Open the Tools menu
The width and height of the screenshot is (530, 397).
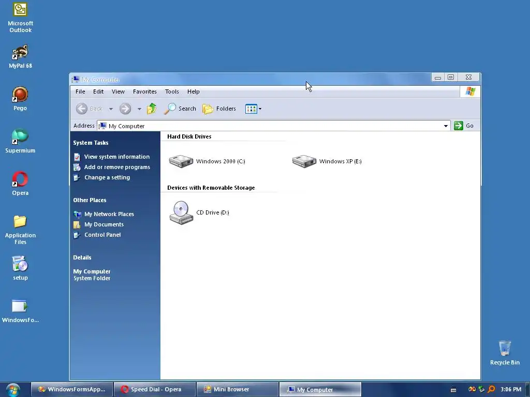pyautogui.click(x=172, y=91)
